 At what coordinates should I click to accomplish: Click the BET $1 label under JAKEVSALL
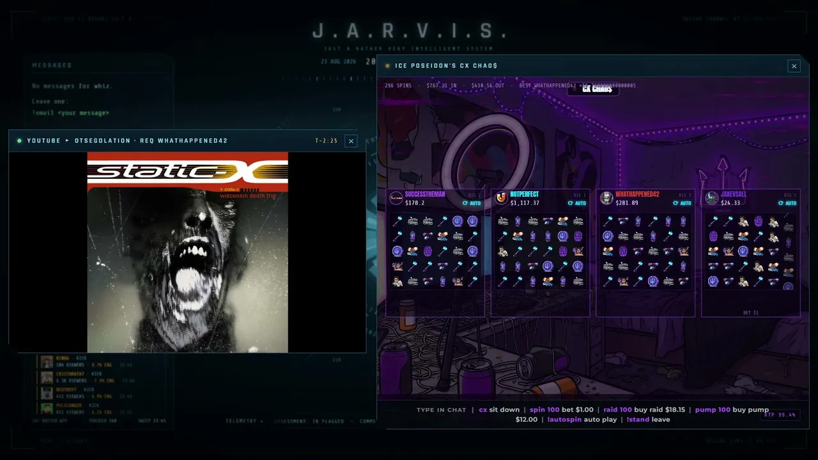click(x=751, y=313)
